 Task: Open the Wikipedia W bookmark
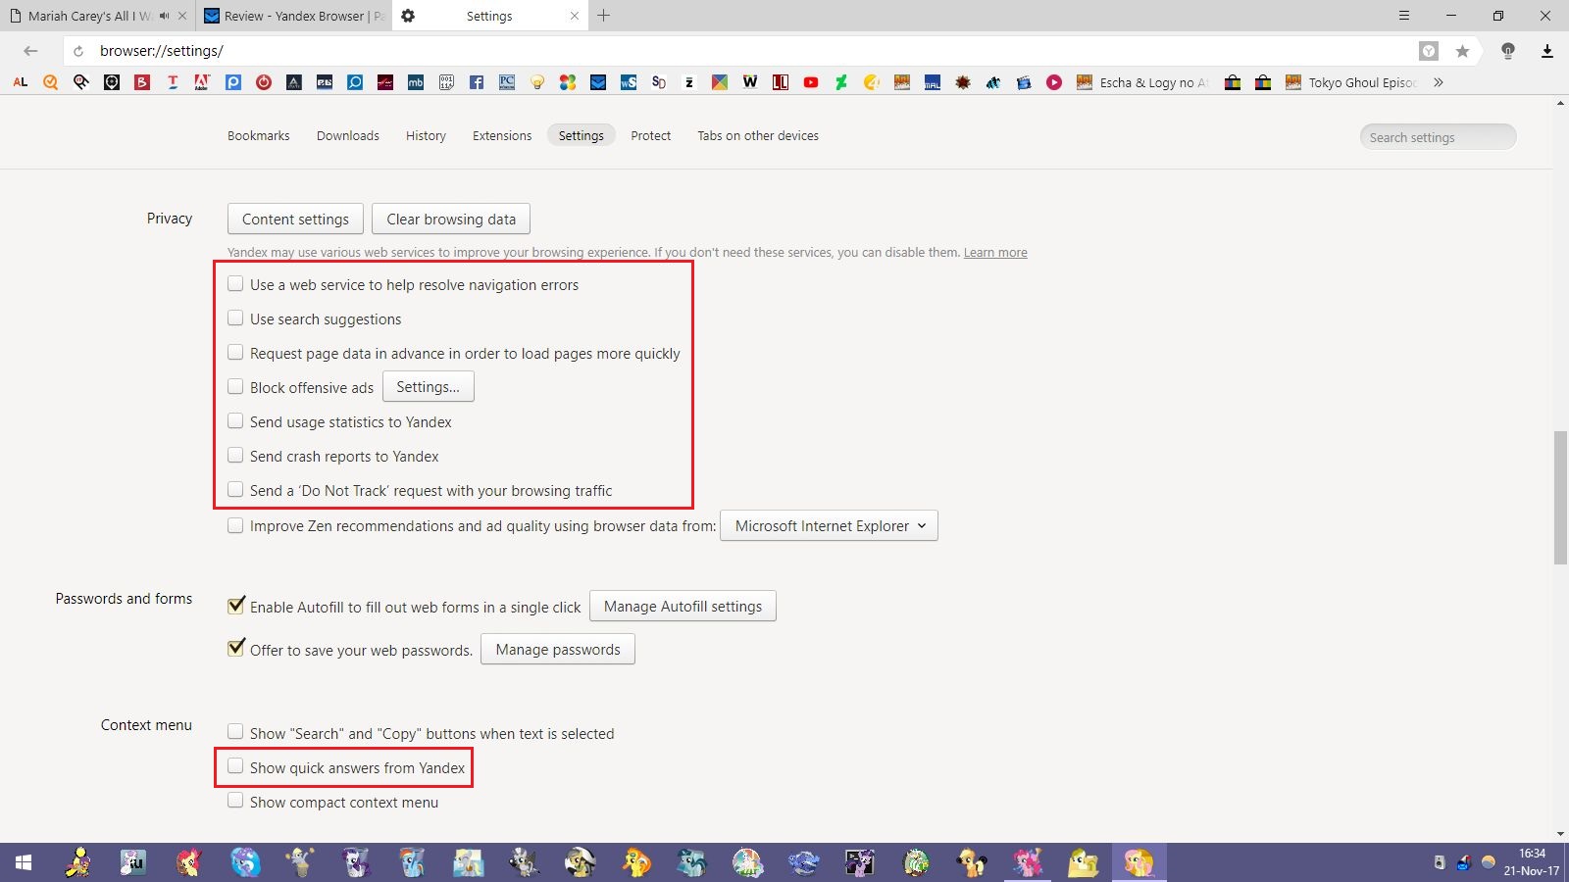(x=750, y=82)
